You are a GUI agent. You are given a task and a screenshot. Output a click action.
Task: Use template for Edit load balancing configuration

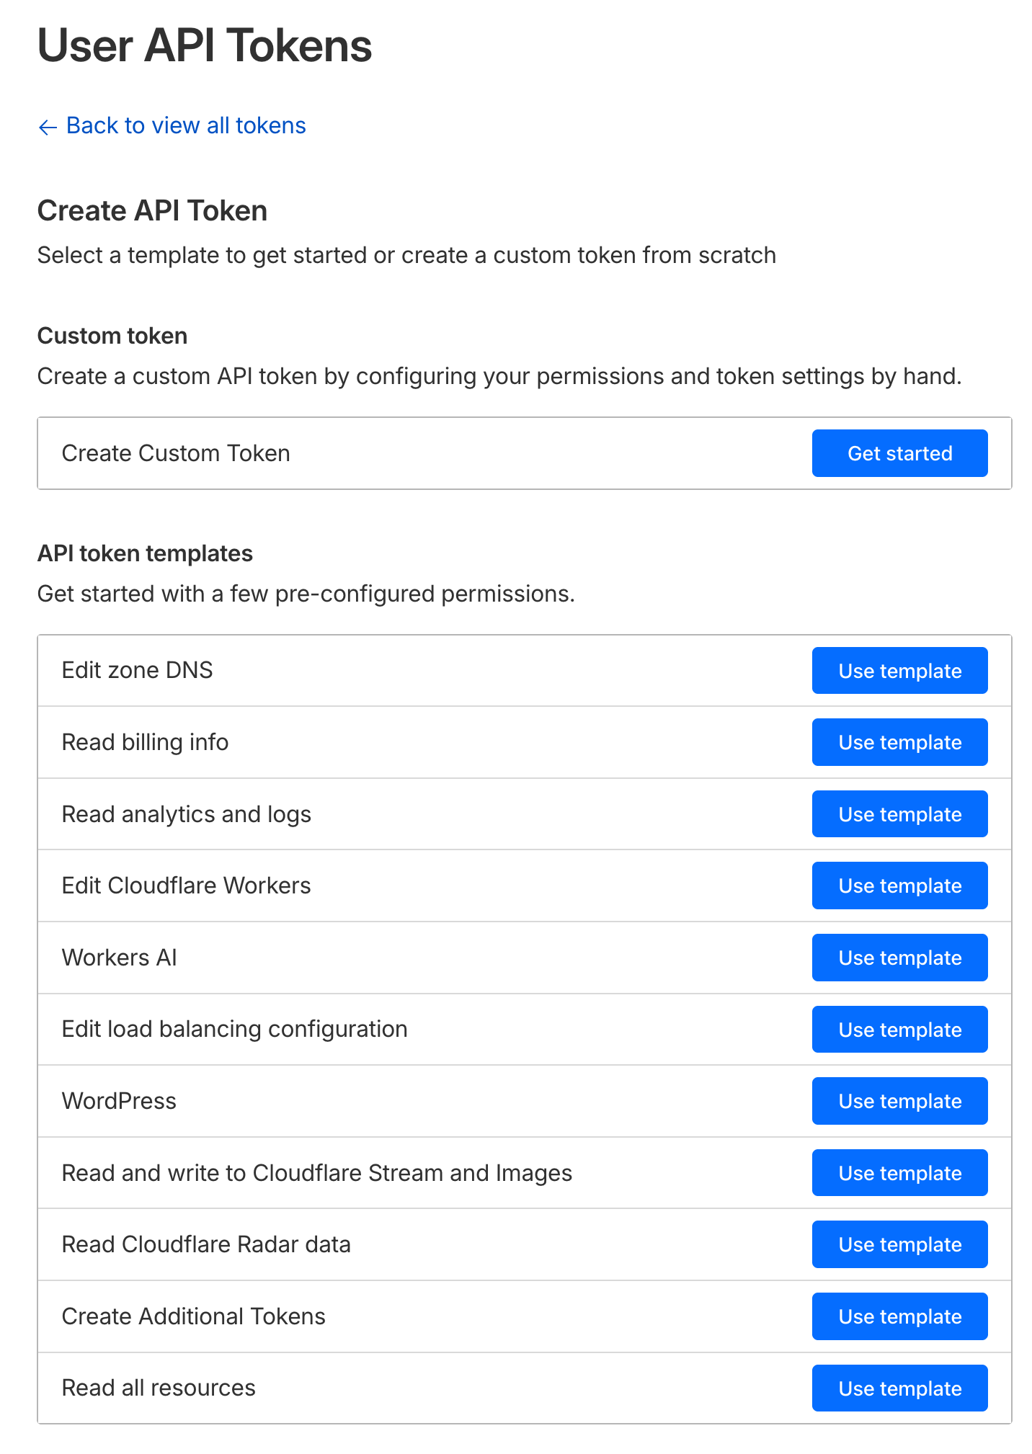(x=899, y=1030)
